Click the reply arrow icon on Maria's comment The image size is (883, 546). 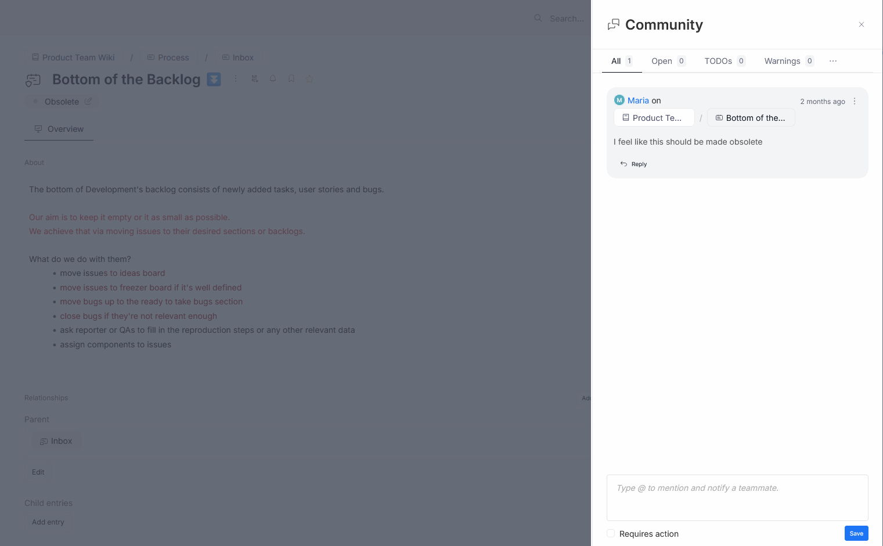[623, 164]
